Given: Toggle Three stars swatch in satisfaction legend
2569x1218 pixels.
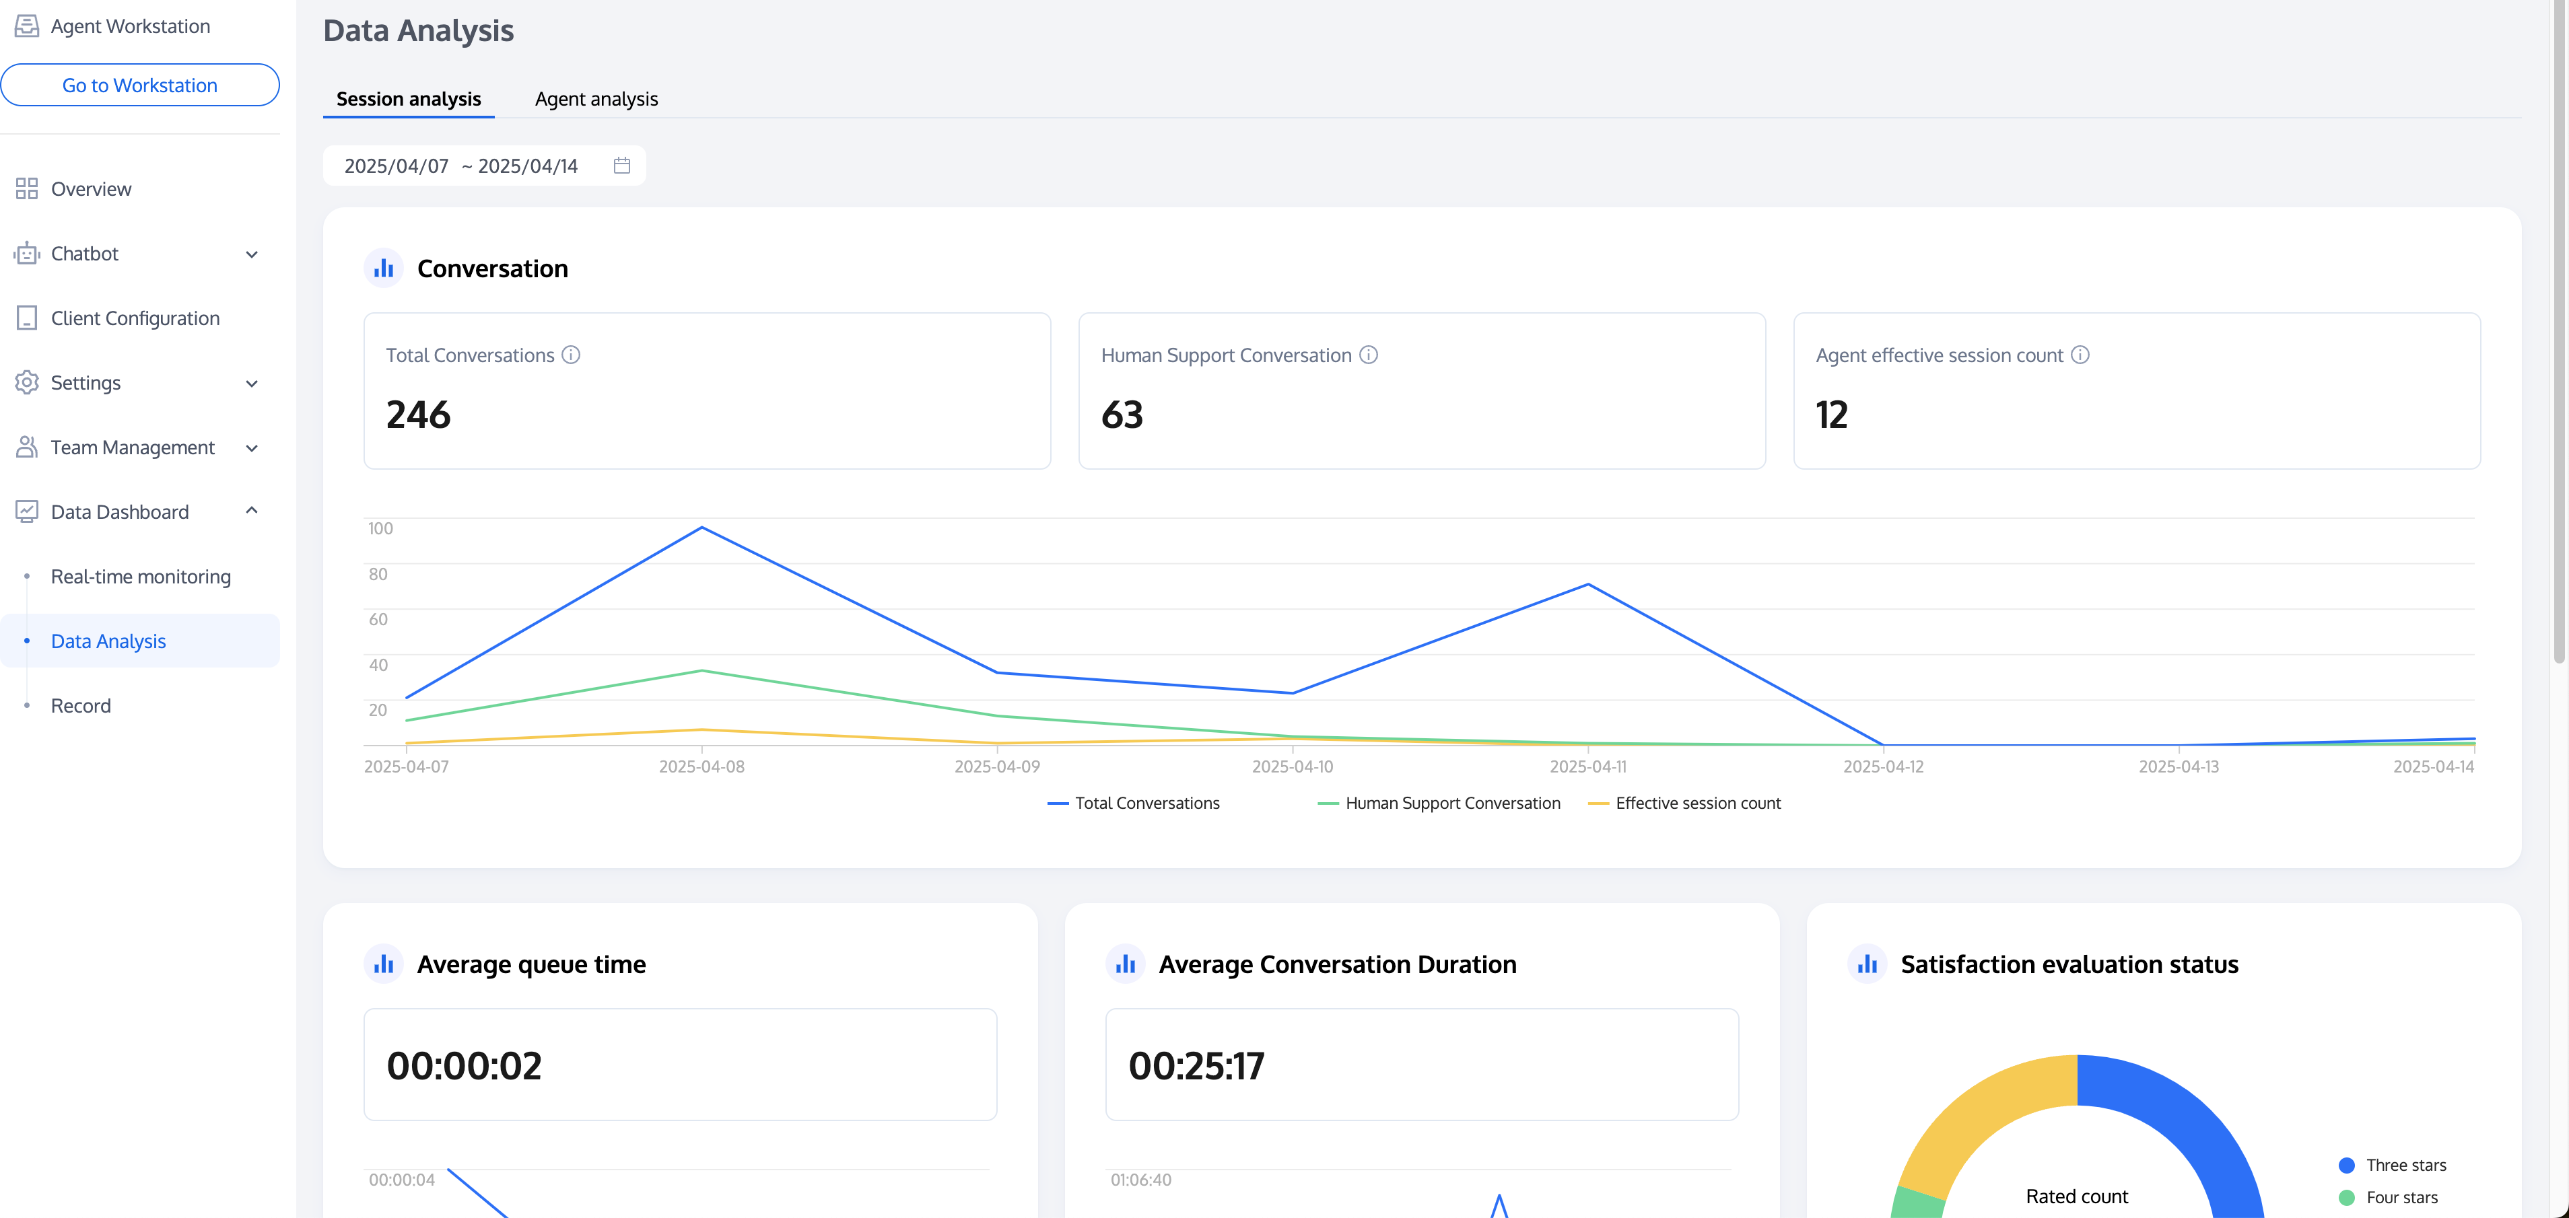Looking at the screenshot, I should pyautogui.click(x=2347, y=1165).
